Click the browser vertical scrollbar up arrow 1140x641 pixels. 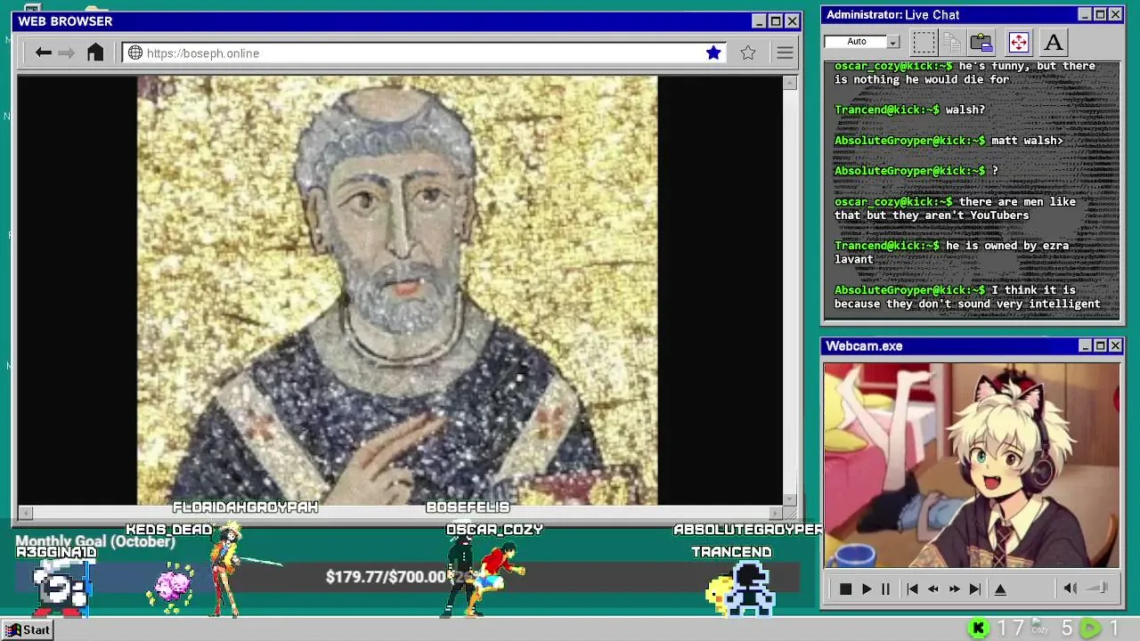[790, 83]
